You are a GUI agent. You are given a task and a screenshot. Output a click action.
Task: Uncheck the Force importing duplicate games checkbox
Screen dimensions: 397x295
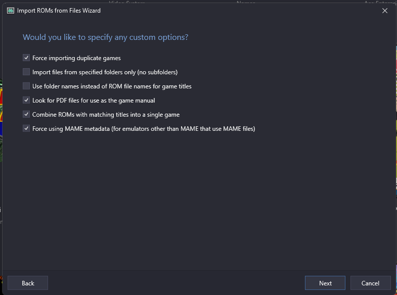[26, 58]
